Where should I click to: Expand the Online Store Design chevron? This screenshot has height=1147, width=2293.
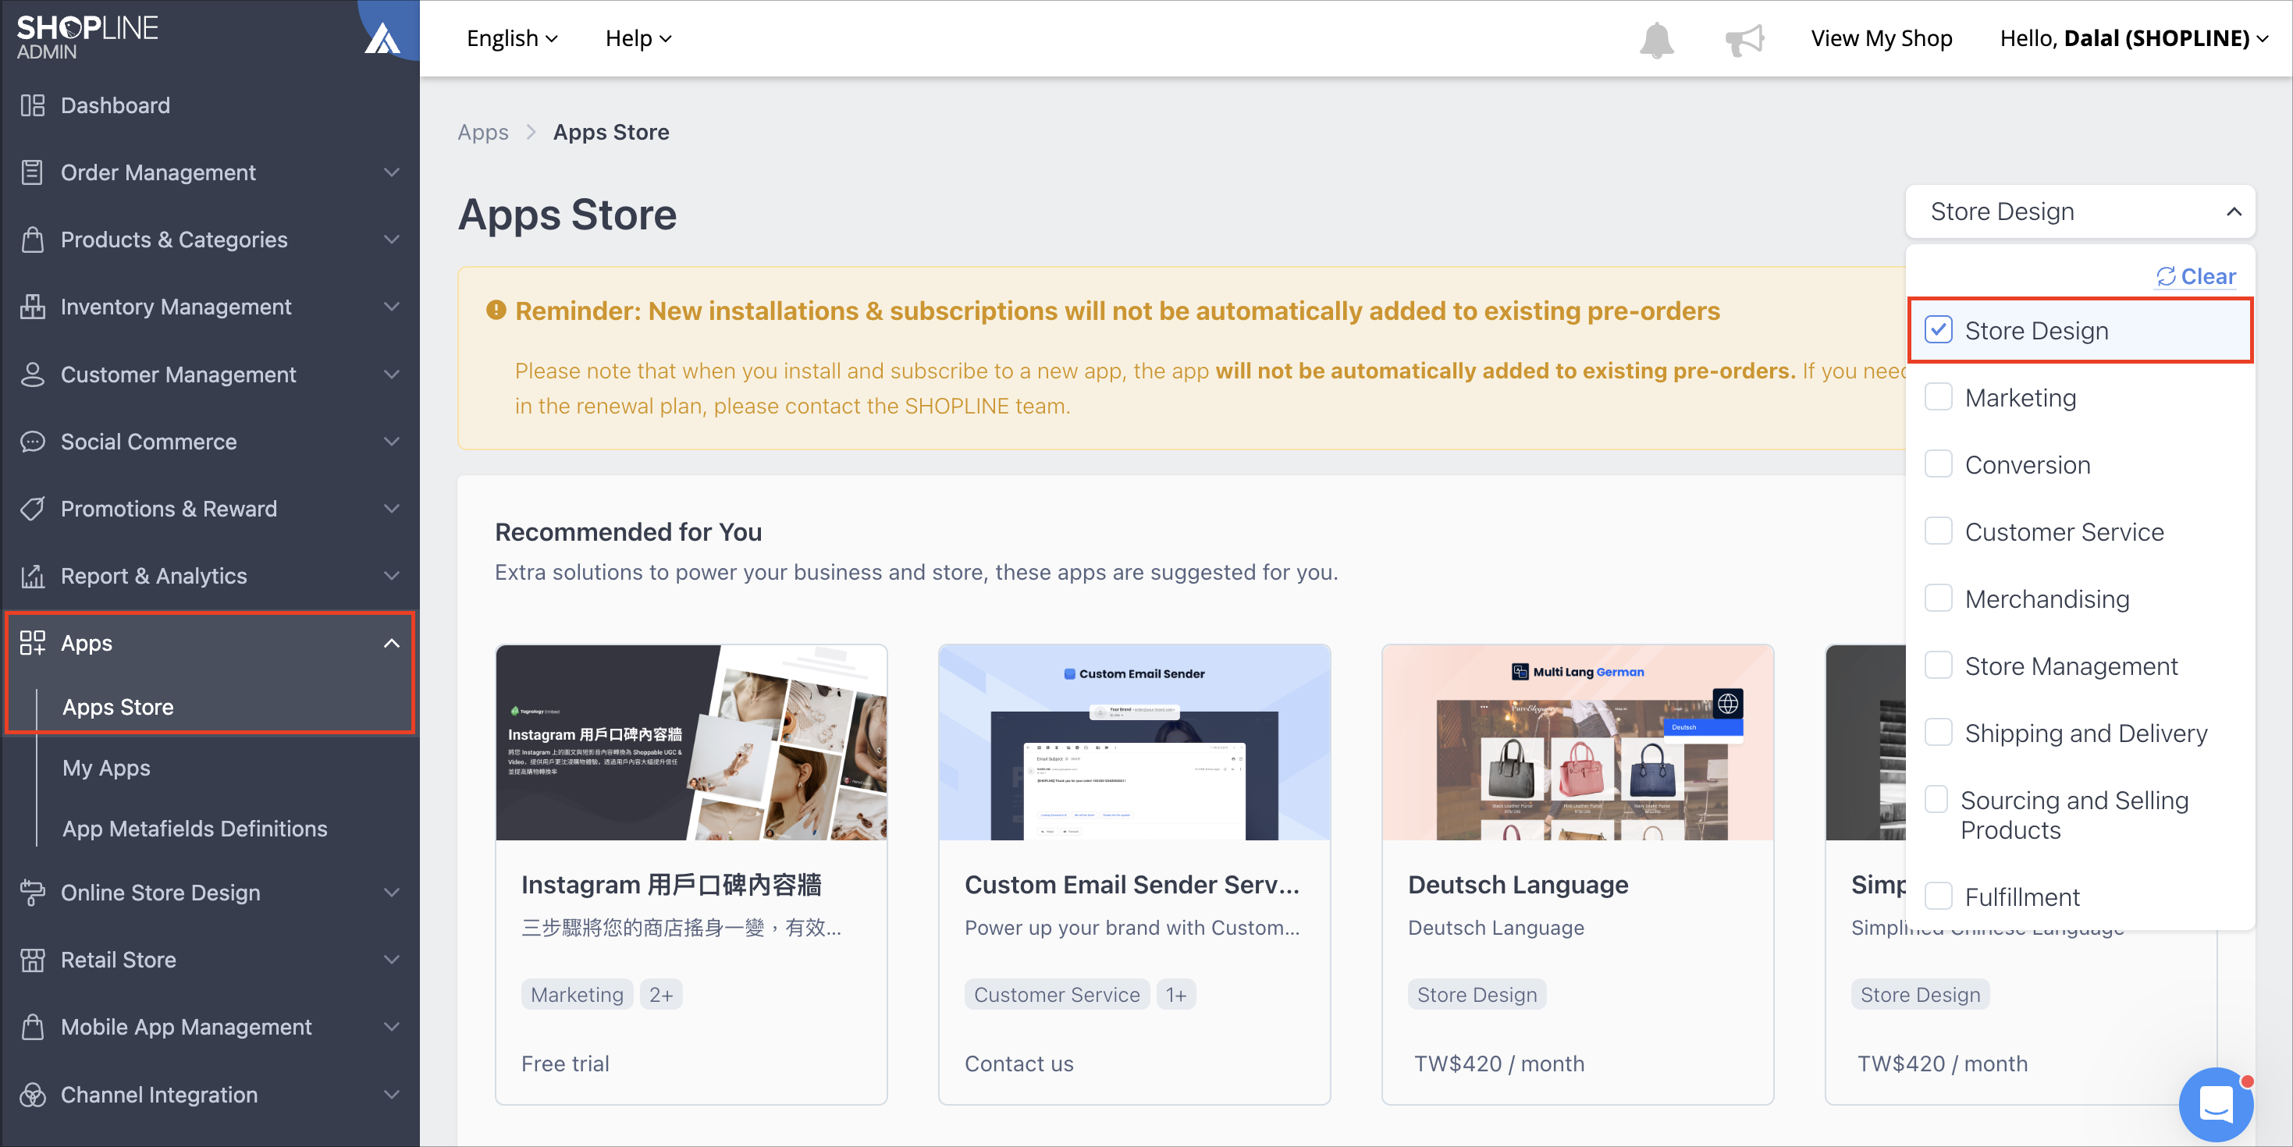pos(392,893)
